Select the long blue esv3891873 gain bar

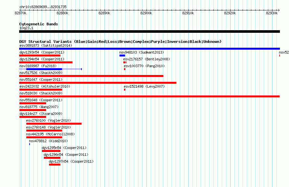point(149,49)
